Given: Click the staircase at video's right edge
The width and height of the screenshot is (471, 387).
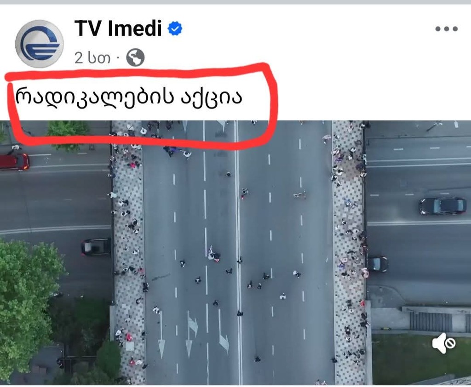Looking at the screenshot, I should (x=431, y=321).
